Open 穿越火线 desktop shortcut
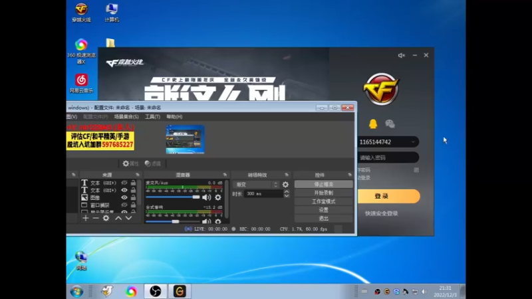 pos(81,13)
